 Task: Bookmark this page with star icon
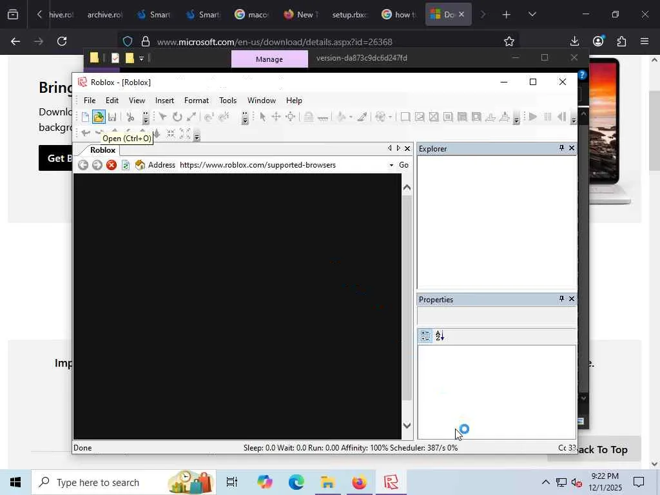point(509,41)
